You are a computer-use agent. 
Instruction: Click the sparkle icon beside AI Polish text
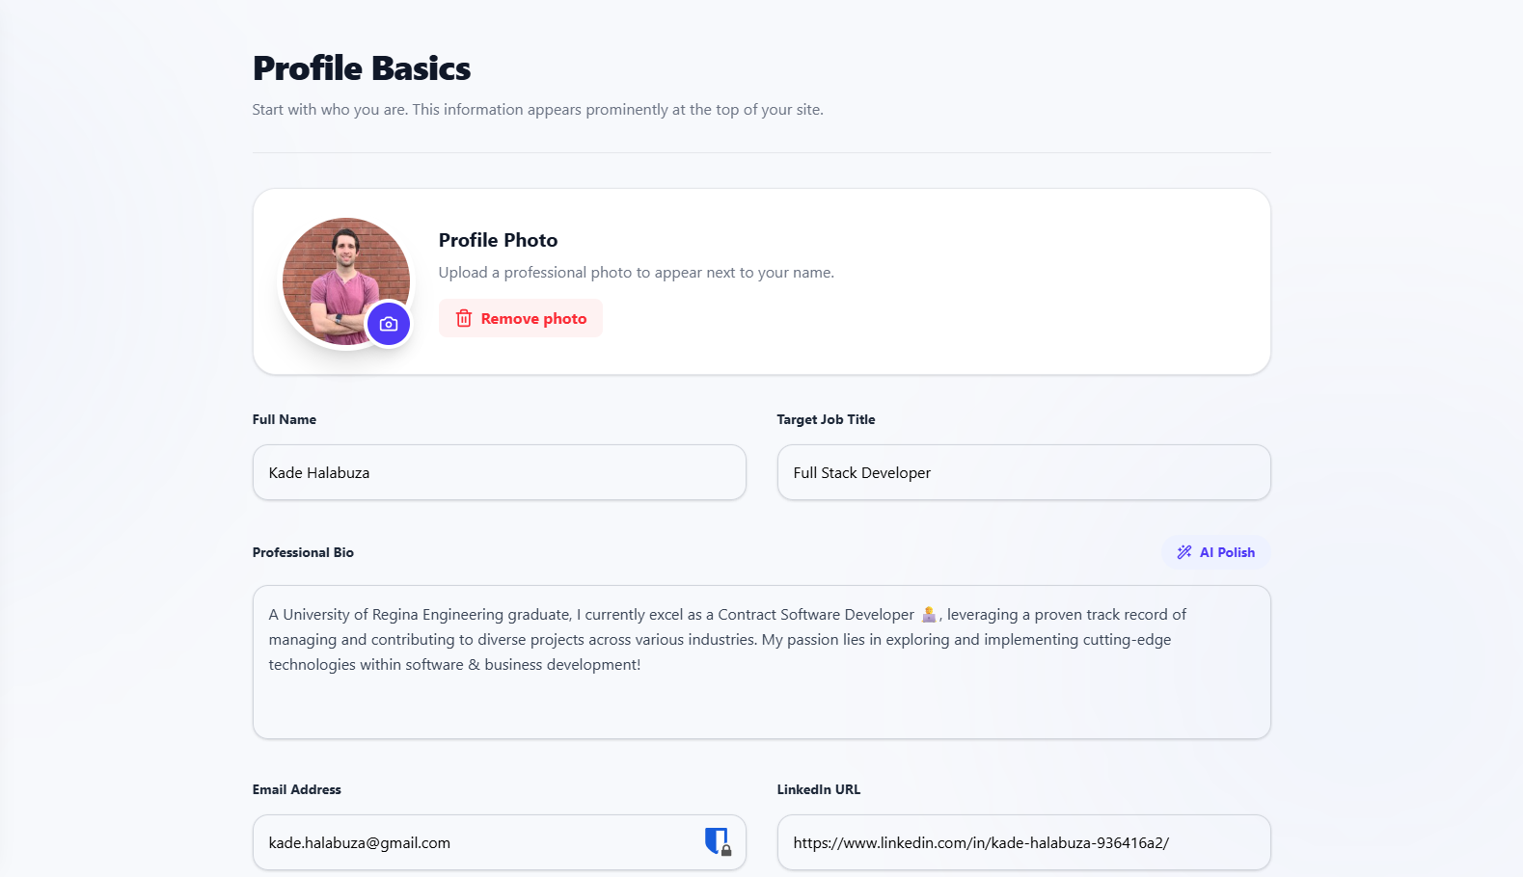[1184, 551]
